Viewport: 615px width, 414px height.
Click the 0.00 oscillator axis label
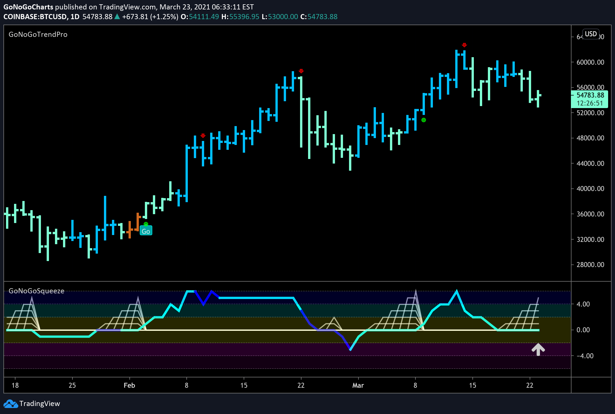point(583,330)
